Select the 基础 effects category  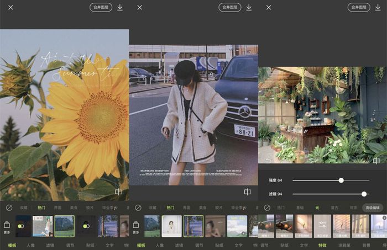click(300, 208)
